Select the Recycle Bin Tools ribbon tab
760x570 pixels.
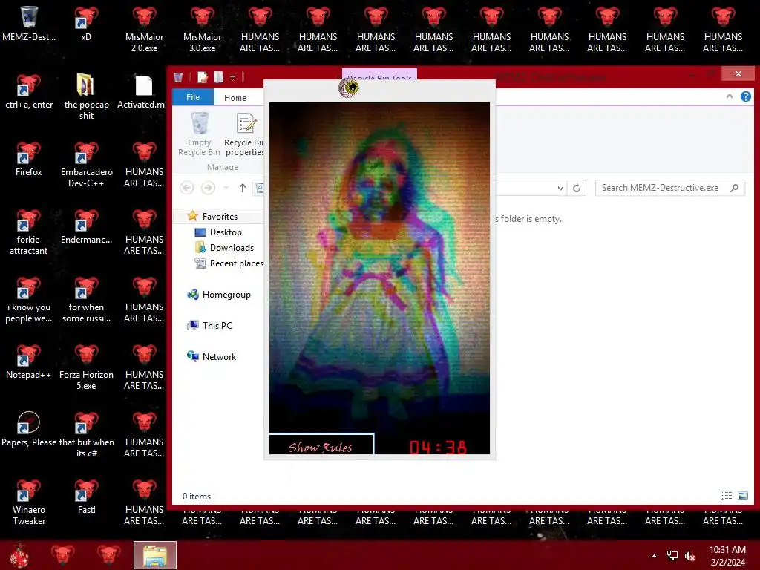coord(379,74)
